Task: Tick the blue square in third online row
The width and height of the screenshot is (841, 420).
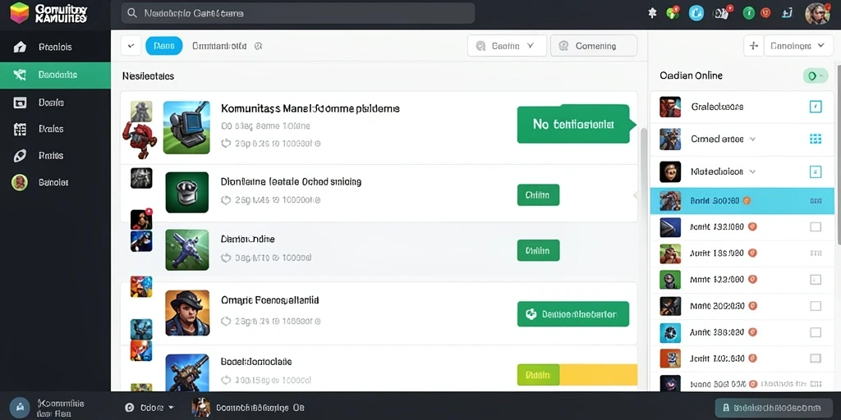Action: click(816, 172)
